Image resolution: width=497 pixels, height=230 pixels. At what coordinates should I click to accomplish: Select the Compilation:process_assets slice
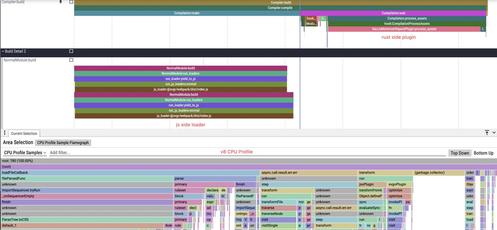407,18
